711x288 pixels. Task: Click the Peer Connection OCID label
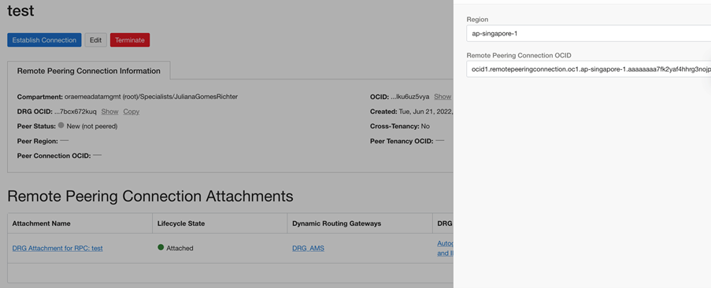54,156
